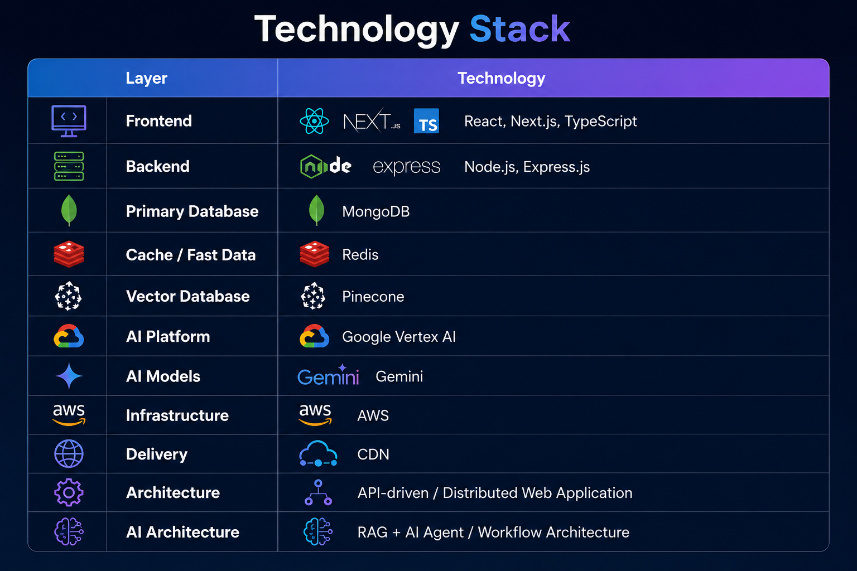Click the express wordmark logo
Screen dimensions: 857x571
coord(406,167)
